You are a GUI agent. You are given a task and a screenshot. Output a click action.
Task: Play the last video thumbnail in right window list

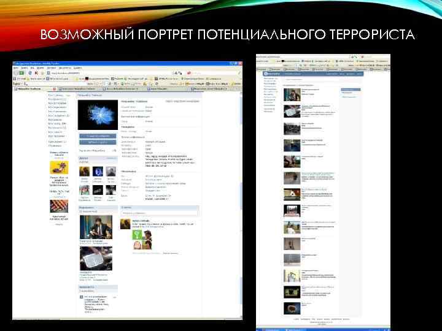tap(292, 309)
